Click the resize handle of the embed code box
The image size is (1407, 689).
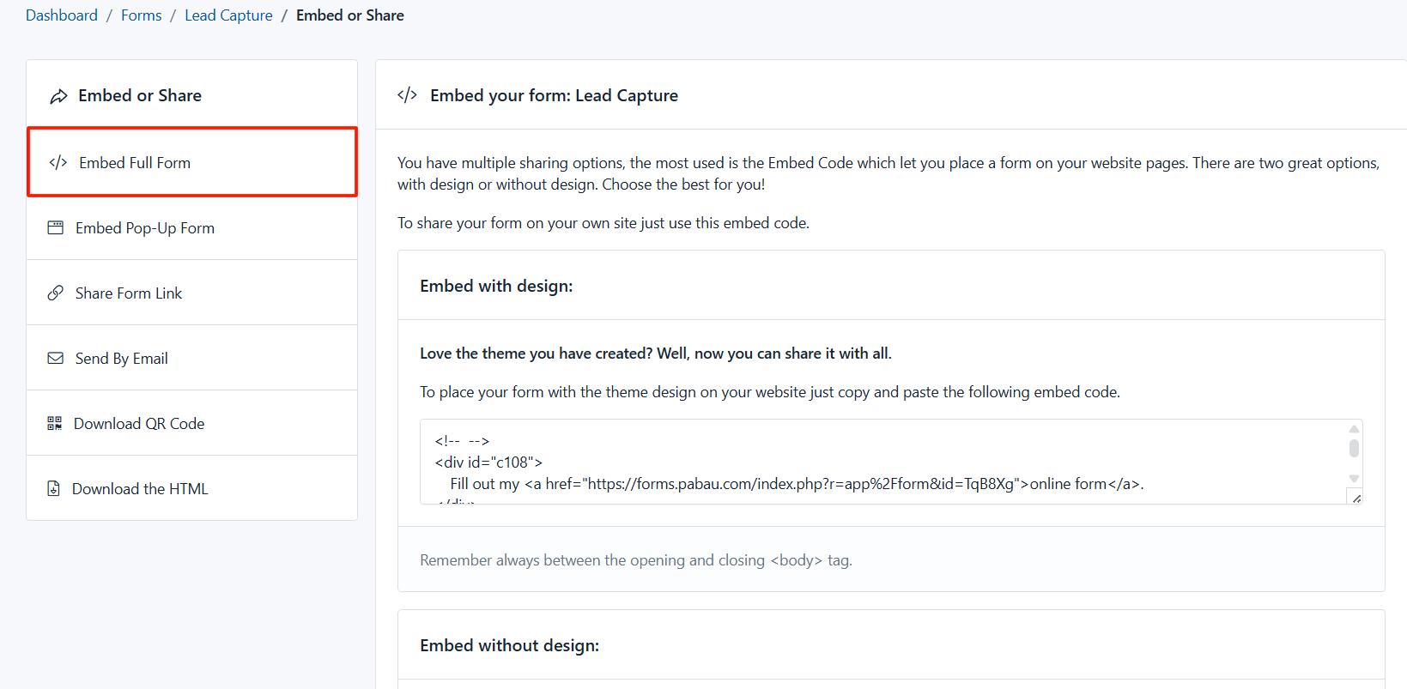tap(1356, 499)
